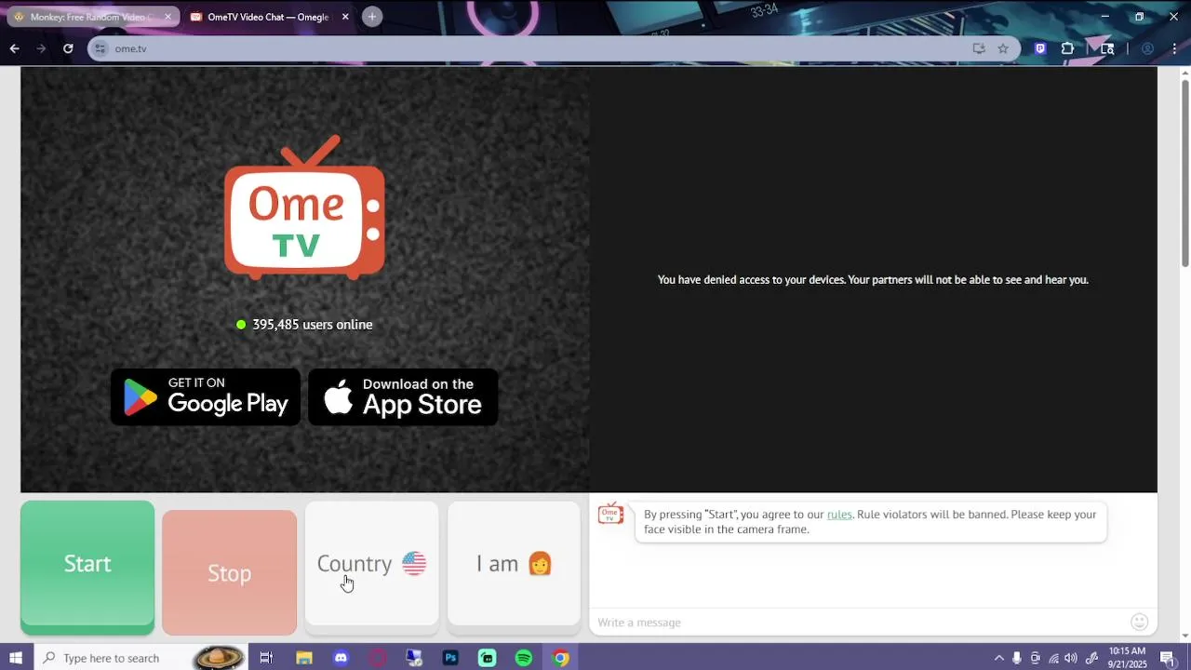Switch to the Monkey: Free Random Video tab

(x=91, y=17)
